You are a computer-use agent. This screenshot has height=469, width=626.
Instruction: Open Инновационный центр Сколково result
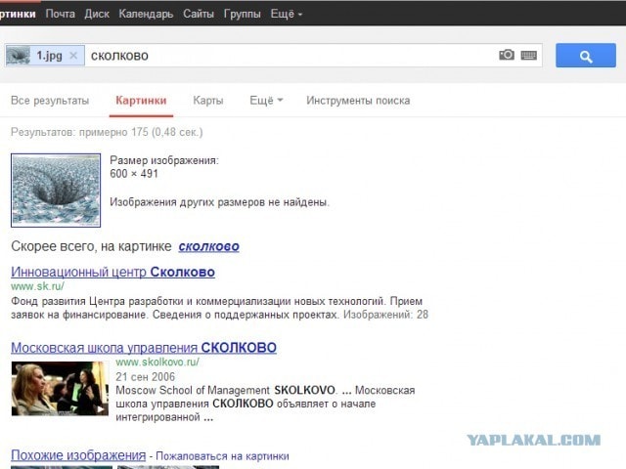[113, 272]
